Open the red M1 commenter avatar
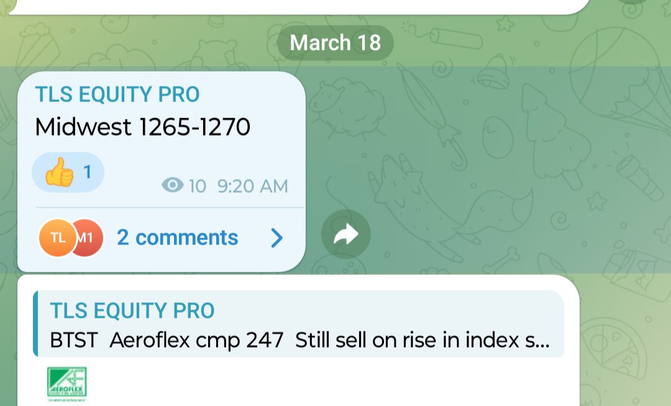 [87, 238]
